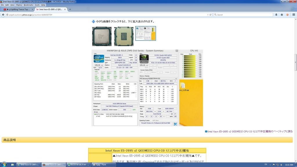The height and width of the screenshot is (167, 297).
Task: Open the History menu
Action: click(19, 5)
